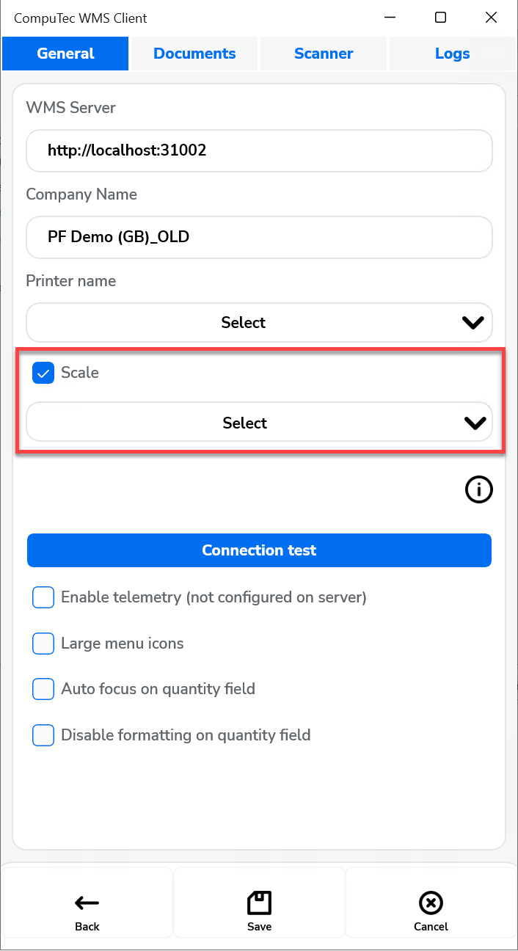Enable Auto focus on quantity field
The image size is (518, 951).
tap(43, 689)
